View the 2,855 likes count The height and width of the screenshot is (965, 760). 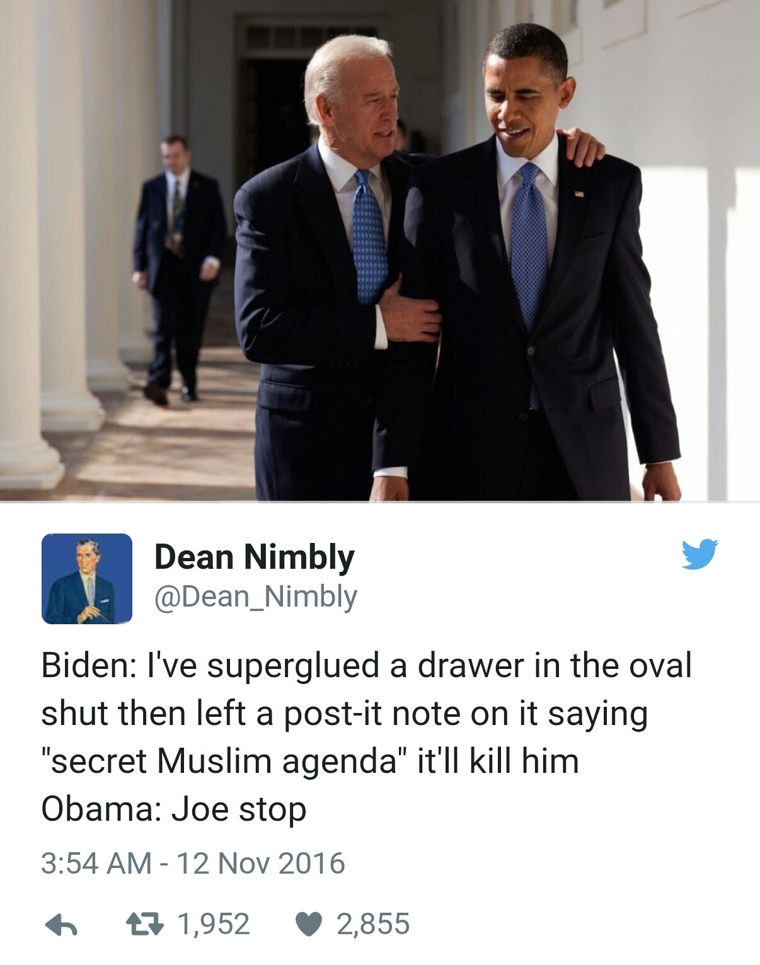373,924
